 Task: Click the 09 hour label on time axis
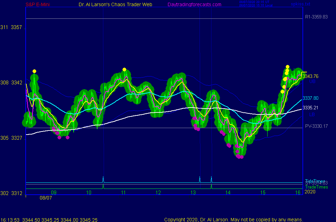pos(54,193)
